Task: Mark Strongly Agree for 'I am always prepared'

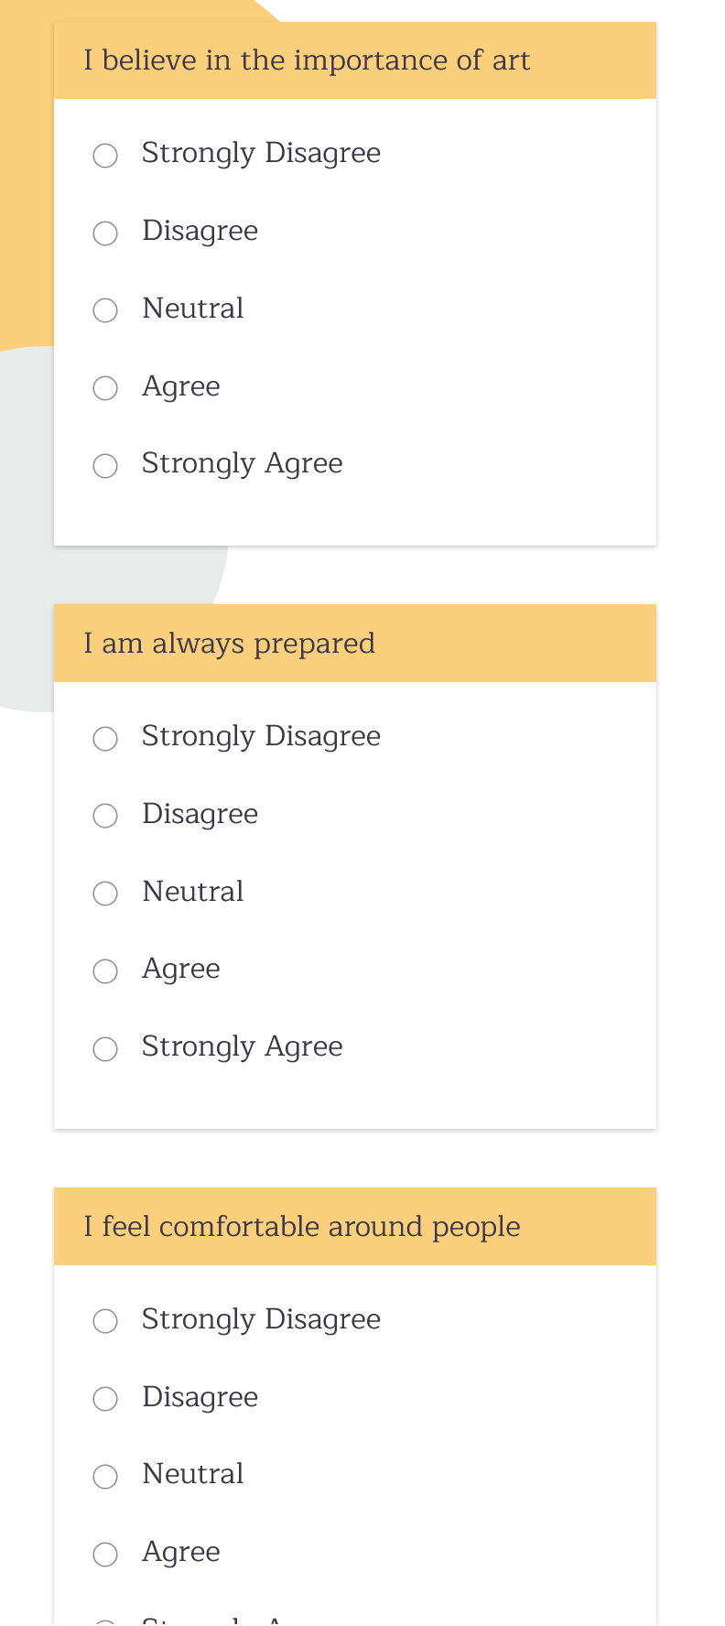Action: pyautogui.click(x=105, y=1048)
